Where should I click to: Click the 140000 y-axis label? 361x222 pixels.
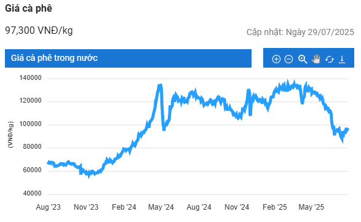30,78
